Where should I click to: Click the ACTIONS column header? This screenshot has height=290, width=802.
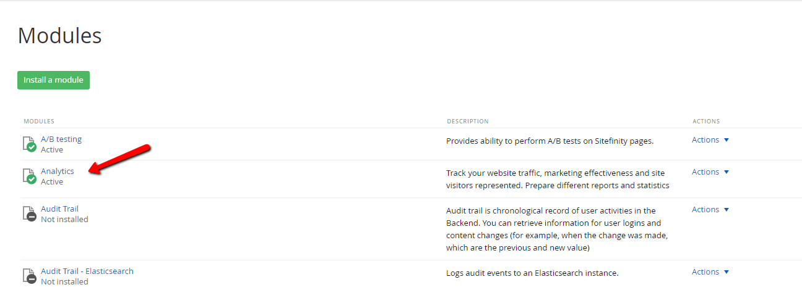706,122
